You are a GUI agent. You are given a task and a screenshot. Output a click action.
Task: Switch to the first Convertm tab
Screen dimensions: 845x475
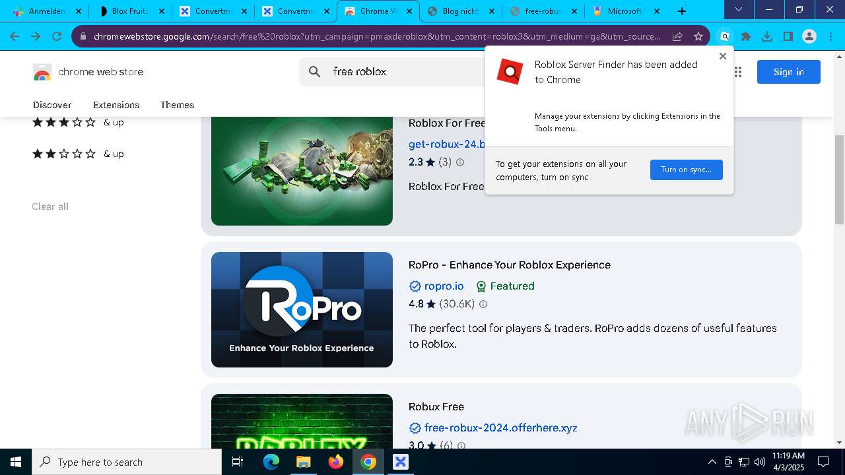(x=213, y=11)
